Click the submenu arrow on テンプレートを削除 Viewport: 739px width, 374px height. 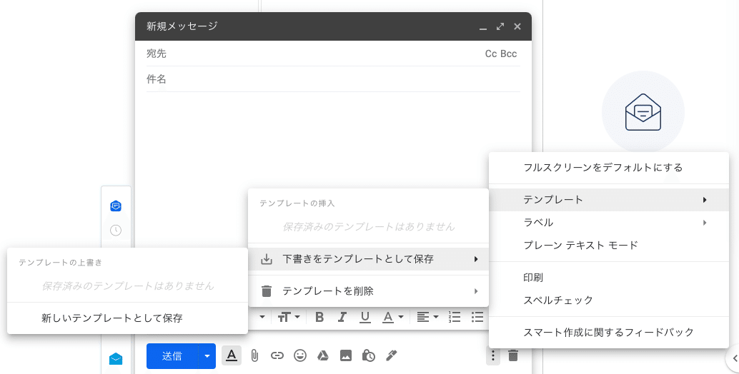[x=476, y=291]
